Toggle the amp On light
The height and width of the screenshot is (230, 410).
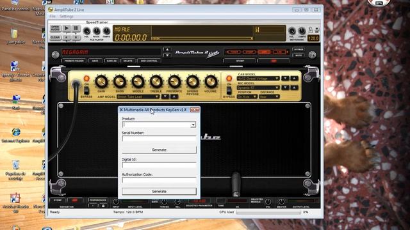click(86, 79)
